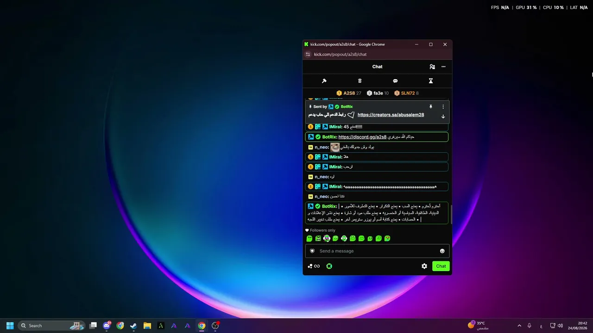
Task: Open Steam from the taskbar
Action: (x=133, y=326)
